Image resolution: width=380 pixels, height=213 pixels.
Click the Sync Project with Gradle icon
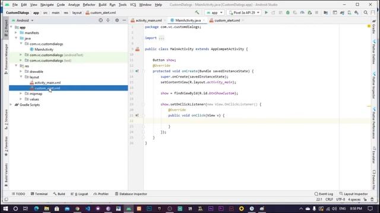point(342,12)
